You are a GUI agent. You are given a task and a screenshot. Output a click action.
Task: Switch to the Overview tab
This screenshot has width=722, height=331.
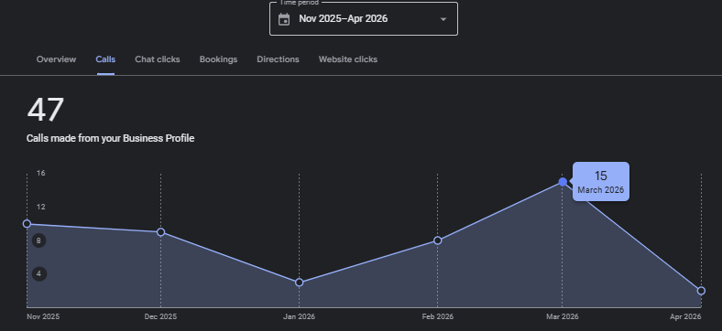tap(56, 59)
